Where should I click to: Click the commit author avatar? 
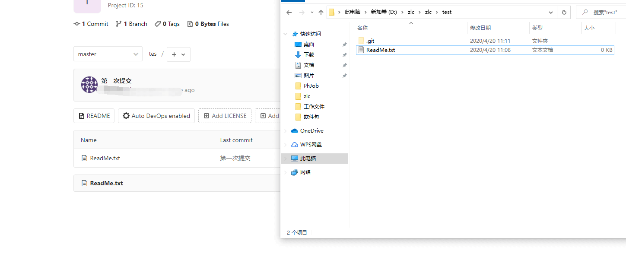coord(89,85)
